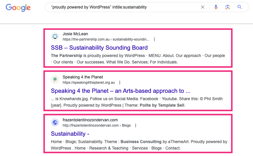
Task: Click the Josie McLean site favicon
Action: click(55, 36)
